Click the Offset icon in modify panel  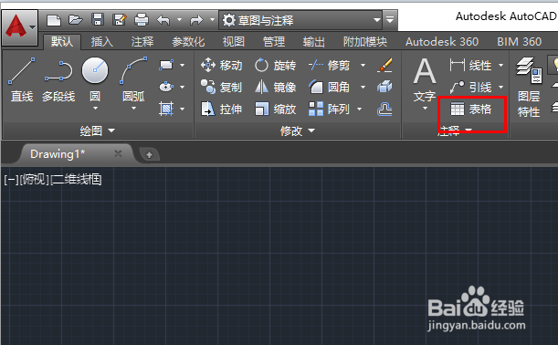pyautogui.click(x=384, y=110)
